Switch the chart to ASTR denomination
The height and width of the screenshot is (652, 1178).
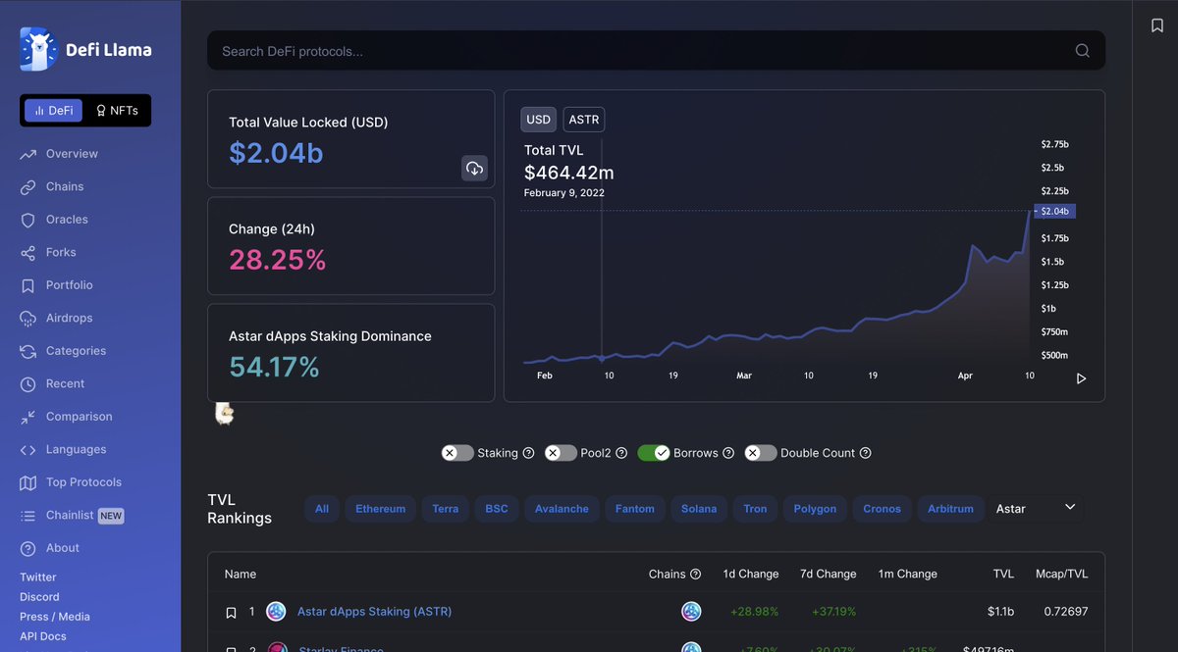pos(584,120)
